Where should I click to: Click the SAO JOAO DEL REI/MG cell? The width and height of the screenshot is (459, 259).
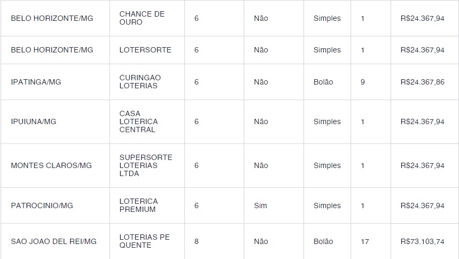(x=53, y=241)
